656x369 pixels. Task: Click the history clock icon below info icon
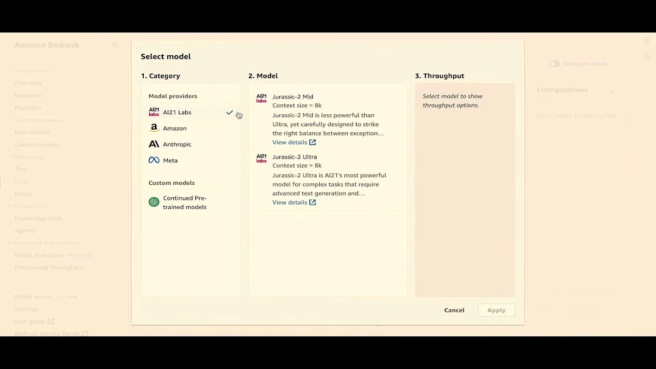[x=647, y=57]
